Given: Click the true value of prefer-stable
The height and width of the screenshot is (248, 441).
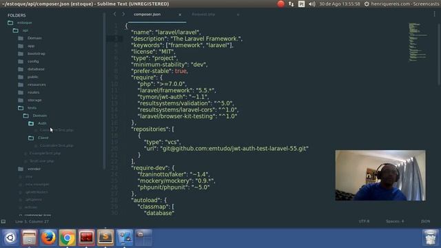Looking at the screenshot, I should pos(181,71).
